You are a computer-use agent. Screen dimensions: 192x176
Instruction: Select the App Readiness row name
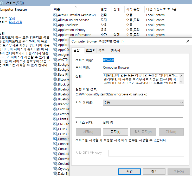click(68, 25)
